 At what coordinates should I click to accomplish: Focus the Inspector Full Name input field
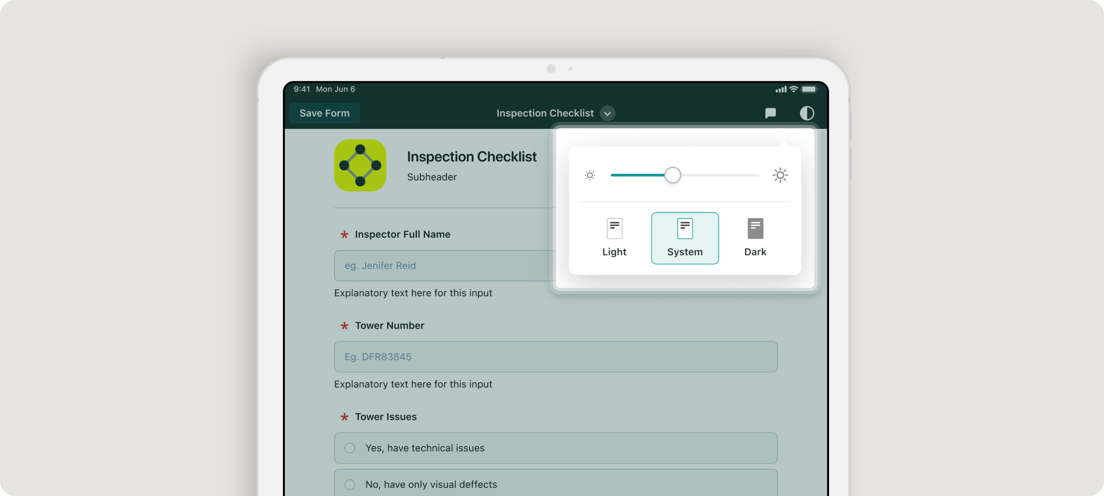click(444, 266)
